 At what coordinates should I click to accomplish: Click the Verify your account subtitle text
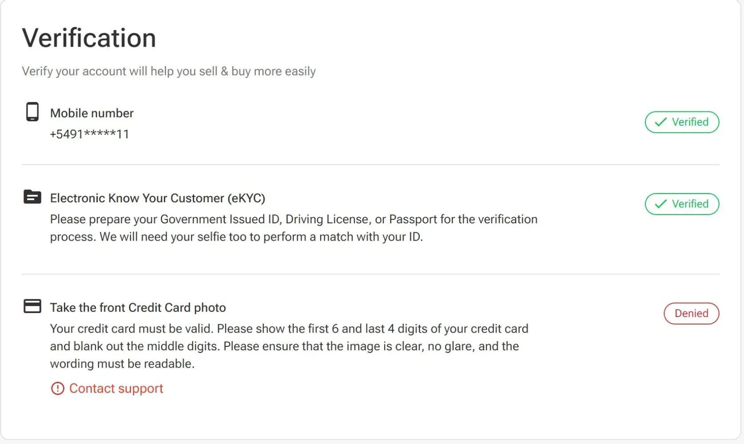[x=169, y=71]
